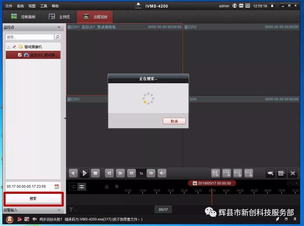Click the 2019/05/17 00:00:00 date label

[212, 183]
